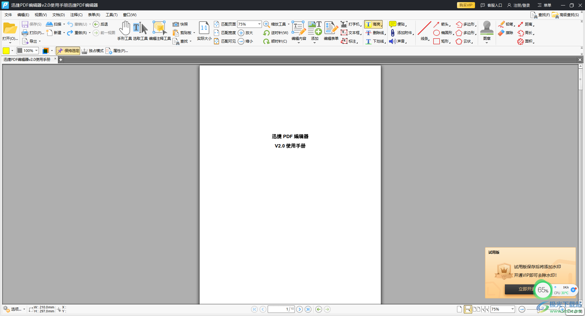Choose the Pencil (铅笔) tool
The image size is (585, 316).
pyautogui.click(x=506, y=24)
